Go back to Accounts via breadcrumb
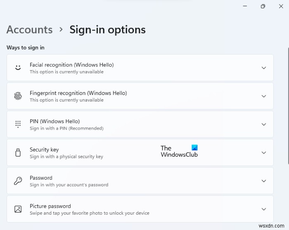Image resolution: width=289 pixels, height=230 pixels. pyautogui.click(x=29, y=30)
